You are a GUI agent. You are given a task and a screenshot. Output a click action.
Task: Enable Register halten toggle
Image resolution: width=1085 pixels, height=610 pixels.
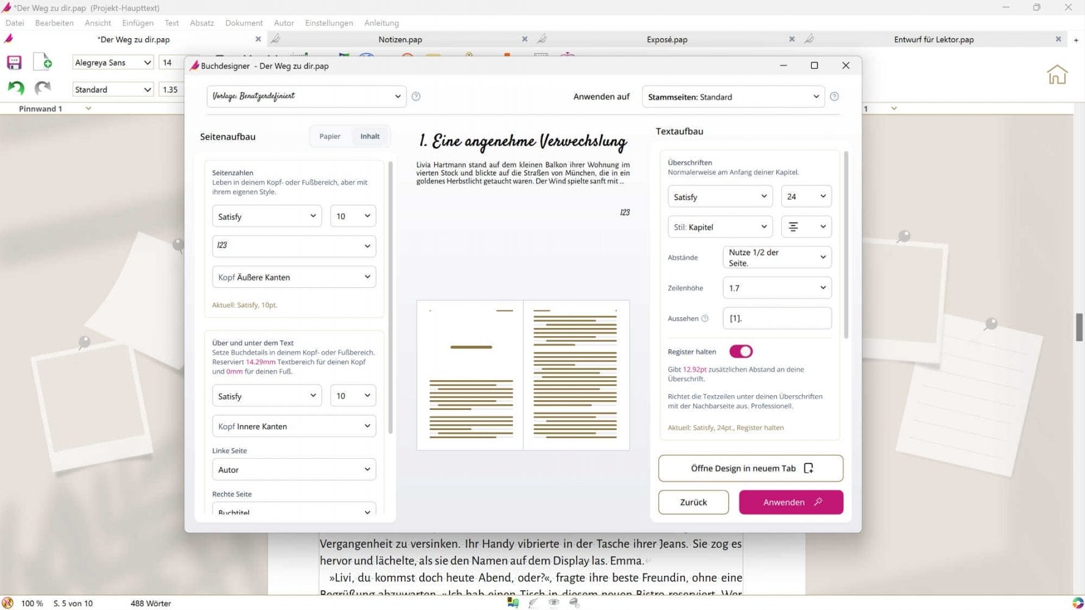coord(740,351)
